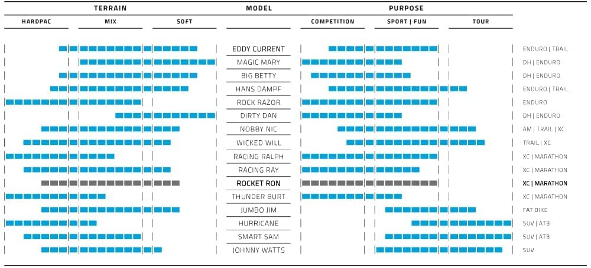Click the HANS DAMPF model name
Screen dimensions: 591x268
click(258, 90)
